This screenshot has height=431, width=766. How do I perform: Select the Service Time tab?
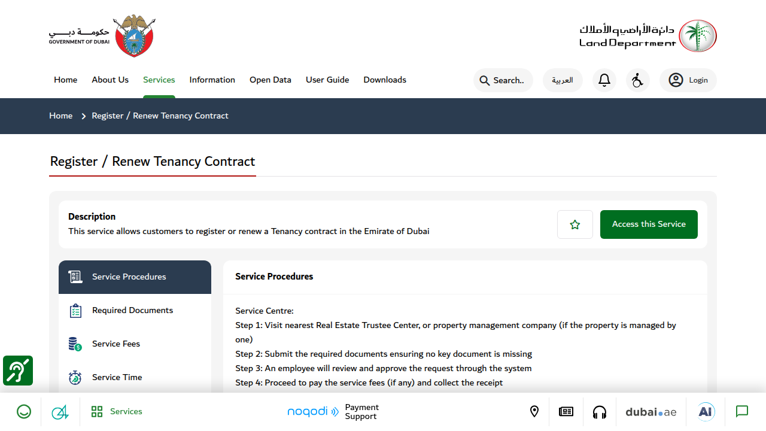point(135,377)
